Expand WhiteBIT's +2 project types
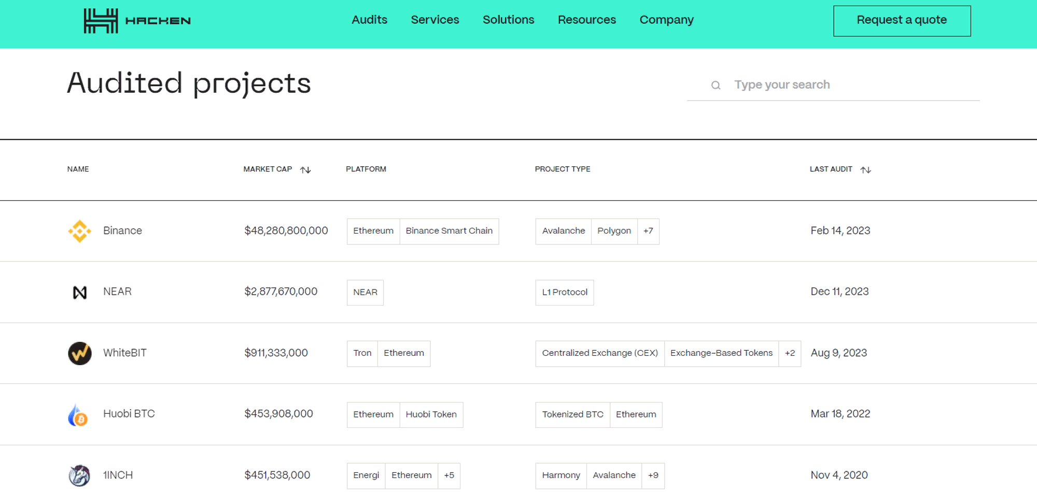The height and width of the screenshot is (492, 1037). point(790,353)
